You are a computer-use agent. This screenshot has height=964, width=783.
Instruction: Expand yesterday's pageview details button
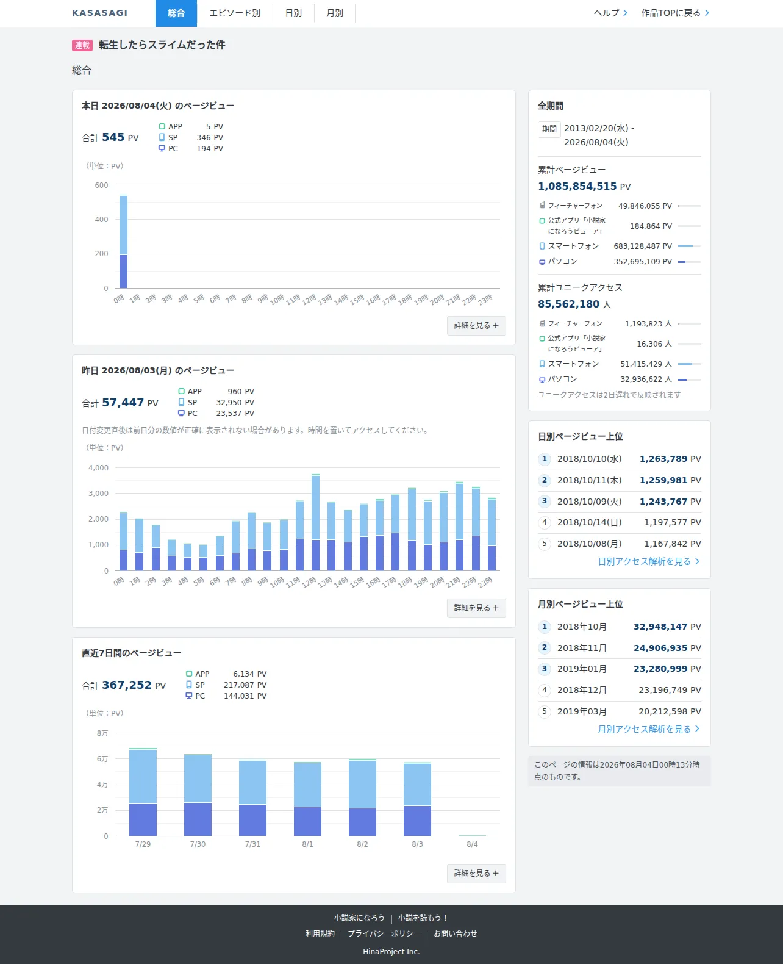(x=476, y=608)
